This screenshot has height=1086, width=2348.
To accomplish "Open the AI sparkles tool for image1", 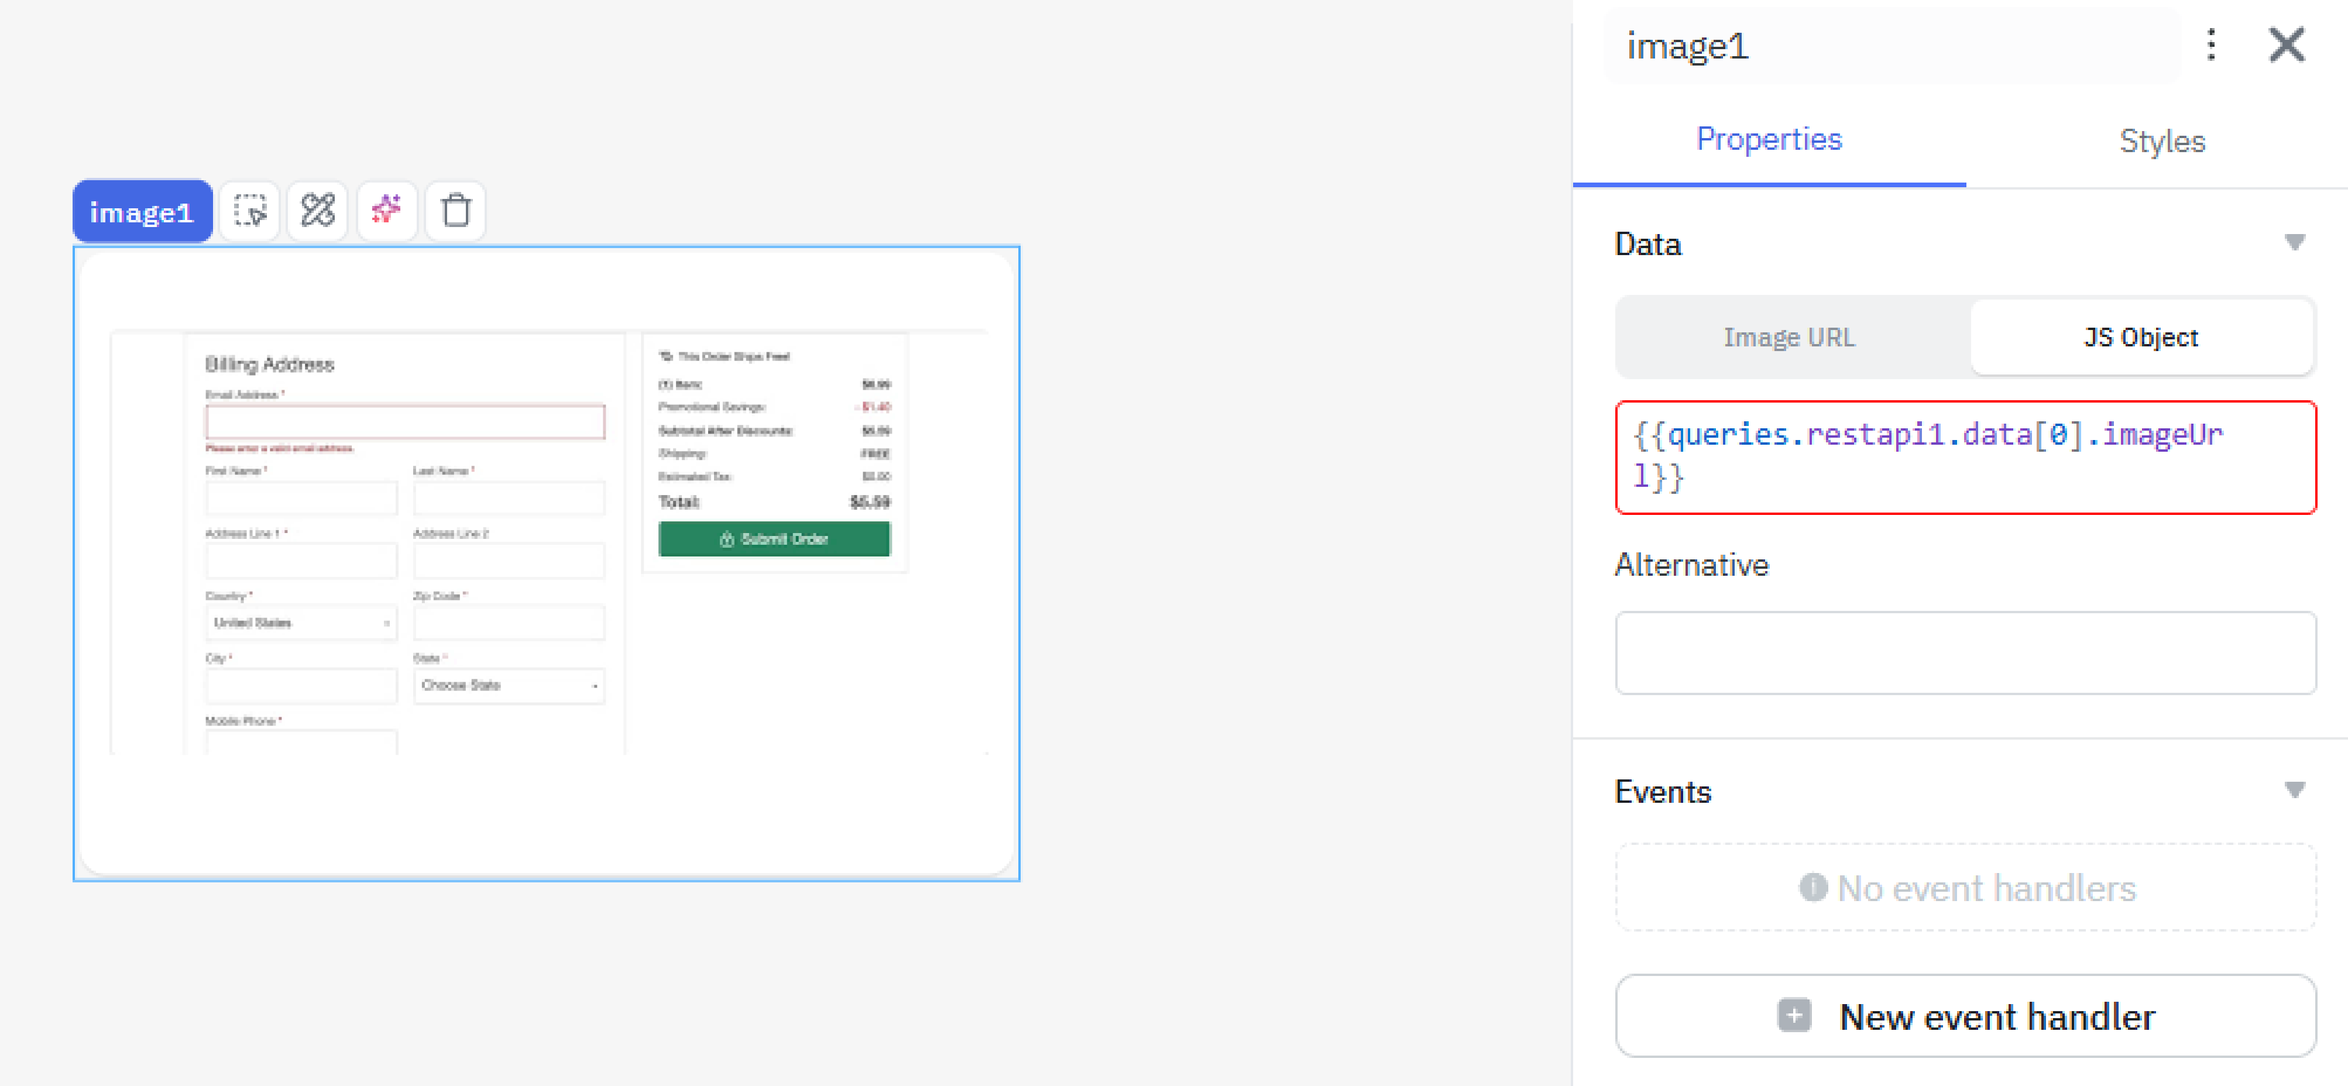I will pyautogui.click(x=386, y=211).
